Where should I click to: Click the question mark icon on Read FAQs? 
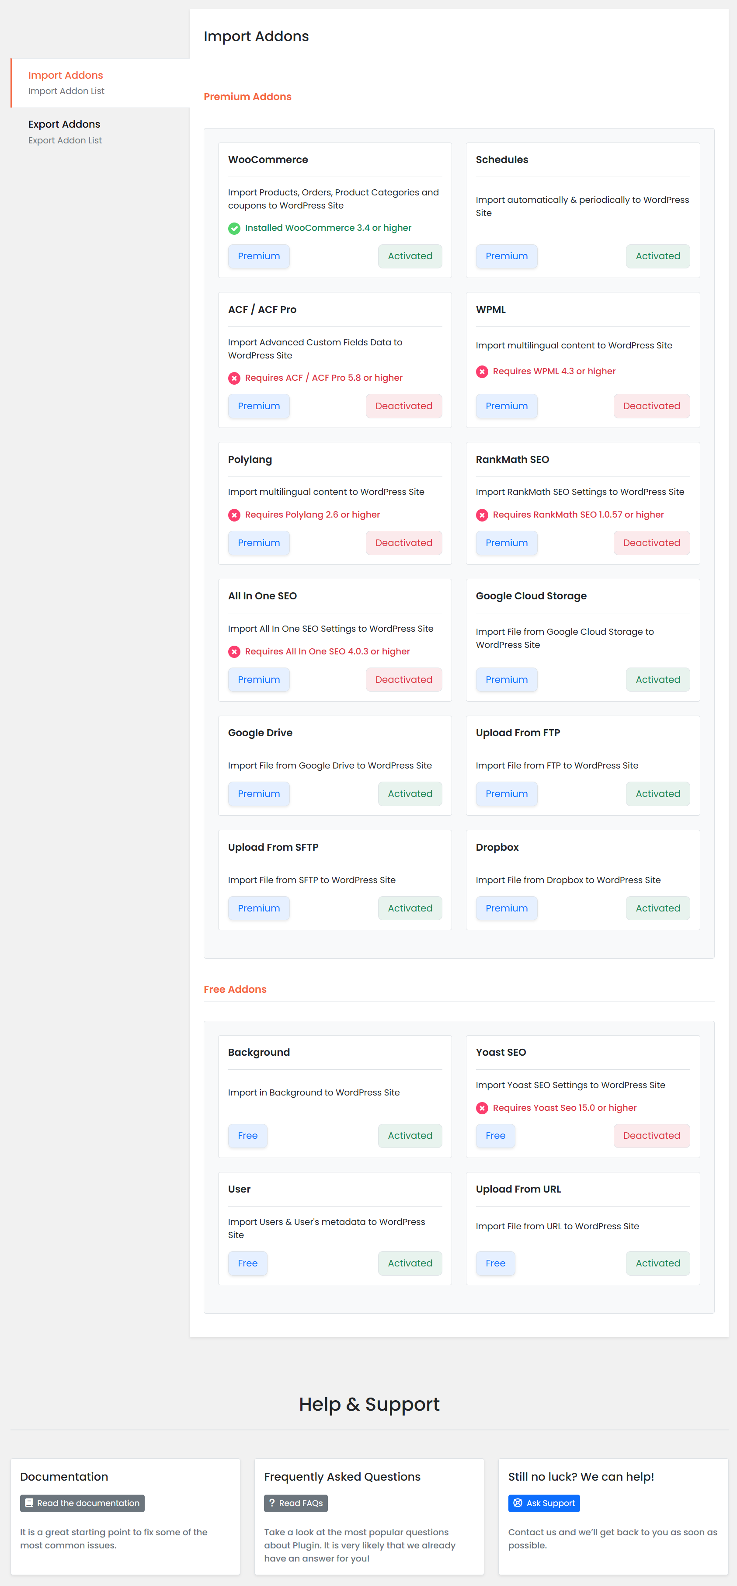[273, 1503]
